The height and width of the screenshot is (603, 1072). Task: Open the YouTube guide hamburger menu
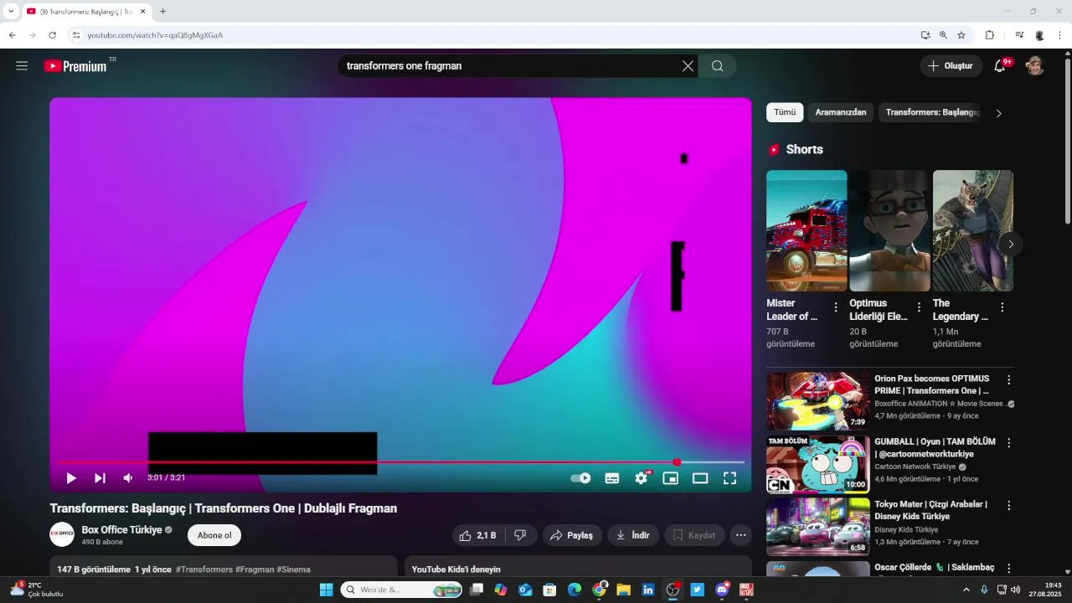[x=22, y=65]
